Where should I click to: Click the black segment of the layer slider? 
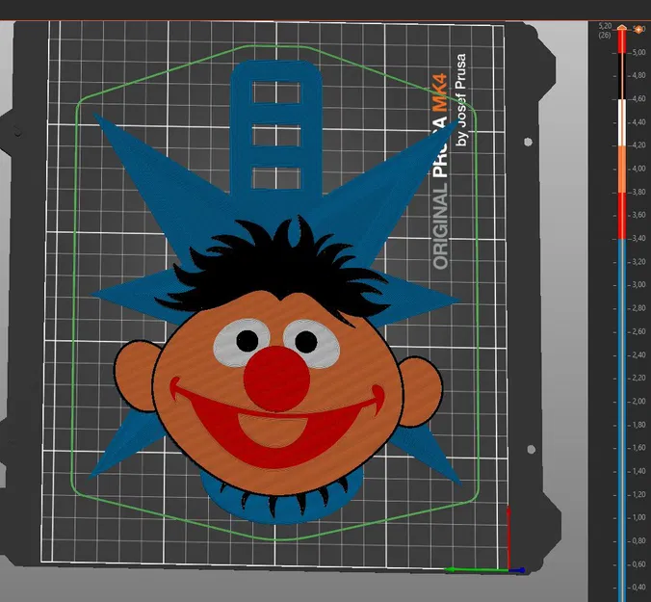coord(621,76)
